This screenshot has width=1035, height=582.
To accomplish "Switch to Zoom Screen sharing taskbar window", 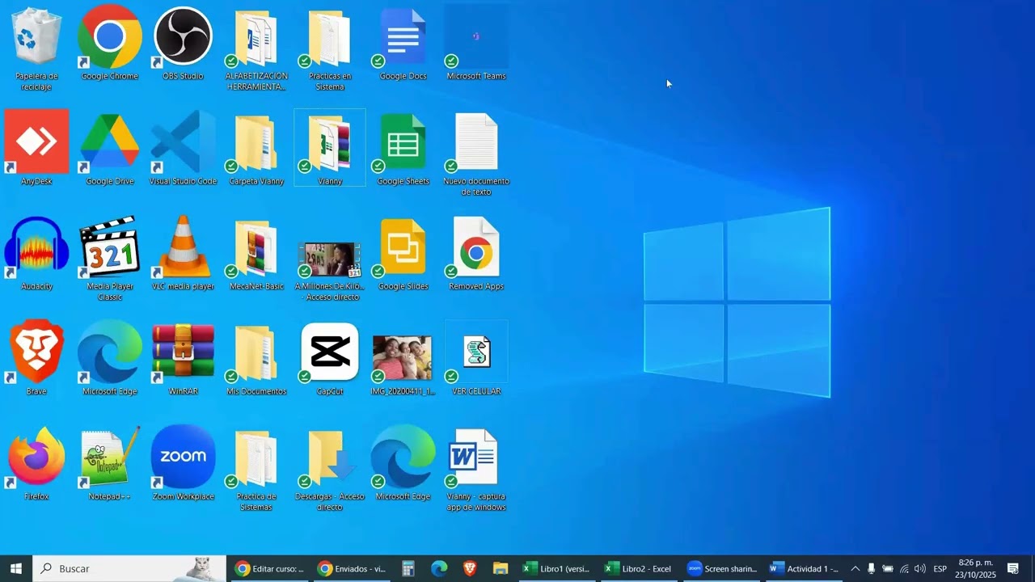I will pyautogui.click(x=722, y=568).
